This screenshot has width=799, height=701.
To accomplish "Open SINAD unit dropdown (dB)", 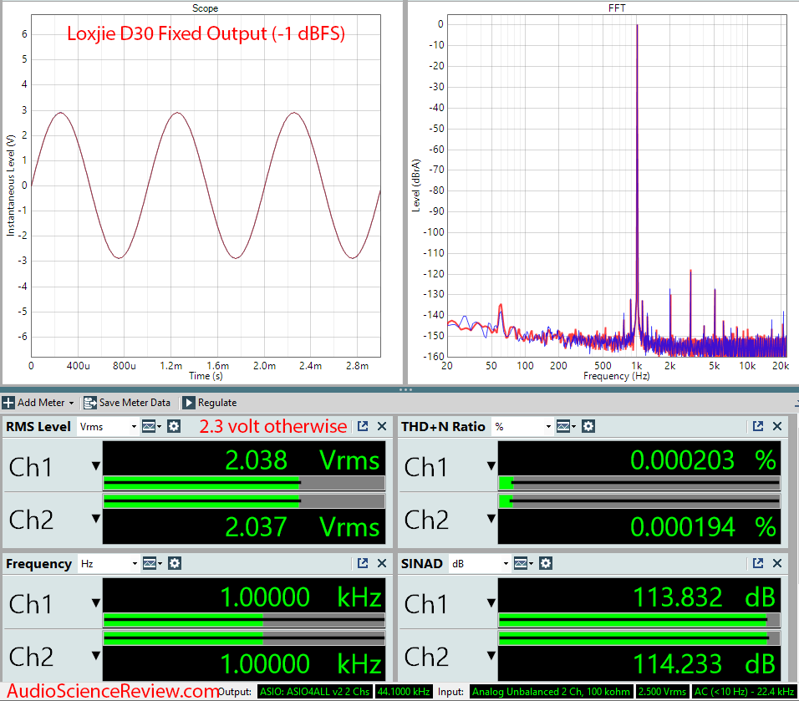I will [x=480, y=563].
